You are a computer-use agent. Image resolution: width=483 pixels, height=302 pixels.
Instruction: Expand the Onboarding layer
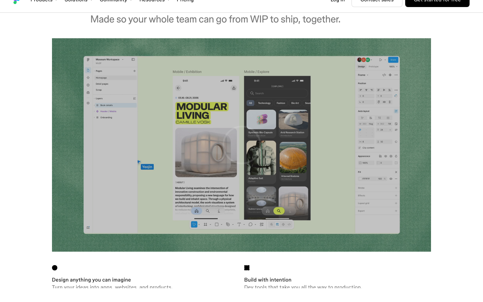click(94, 117)
